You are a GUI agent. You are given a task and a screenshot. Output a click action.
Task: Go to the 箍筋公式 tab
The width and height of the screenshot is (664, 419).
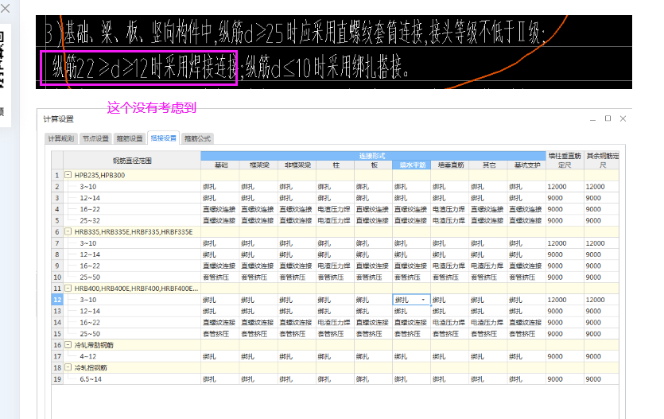pyautogui.click(x=197, y=138)
